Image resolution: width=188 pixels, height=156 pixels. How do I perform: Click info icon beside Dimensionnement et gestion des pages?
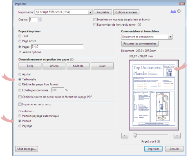[72, 60]
